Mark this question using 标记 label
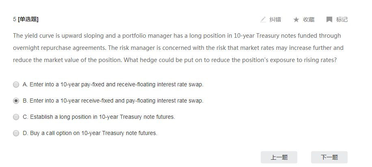The image size is (372, 167). click(342, 19)
